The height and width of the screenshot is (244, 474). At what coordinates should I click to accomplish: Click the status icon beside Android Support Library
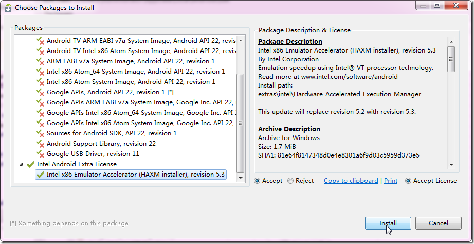(40, 144)
